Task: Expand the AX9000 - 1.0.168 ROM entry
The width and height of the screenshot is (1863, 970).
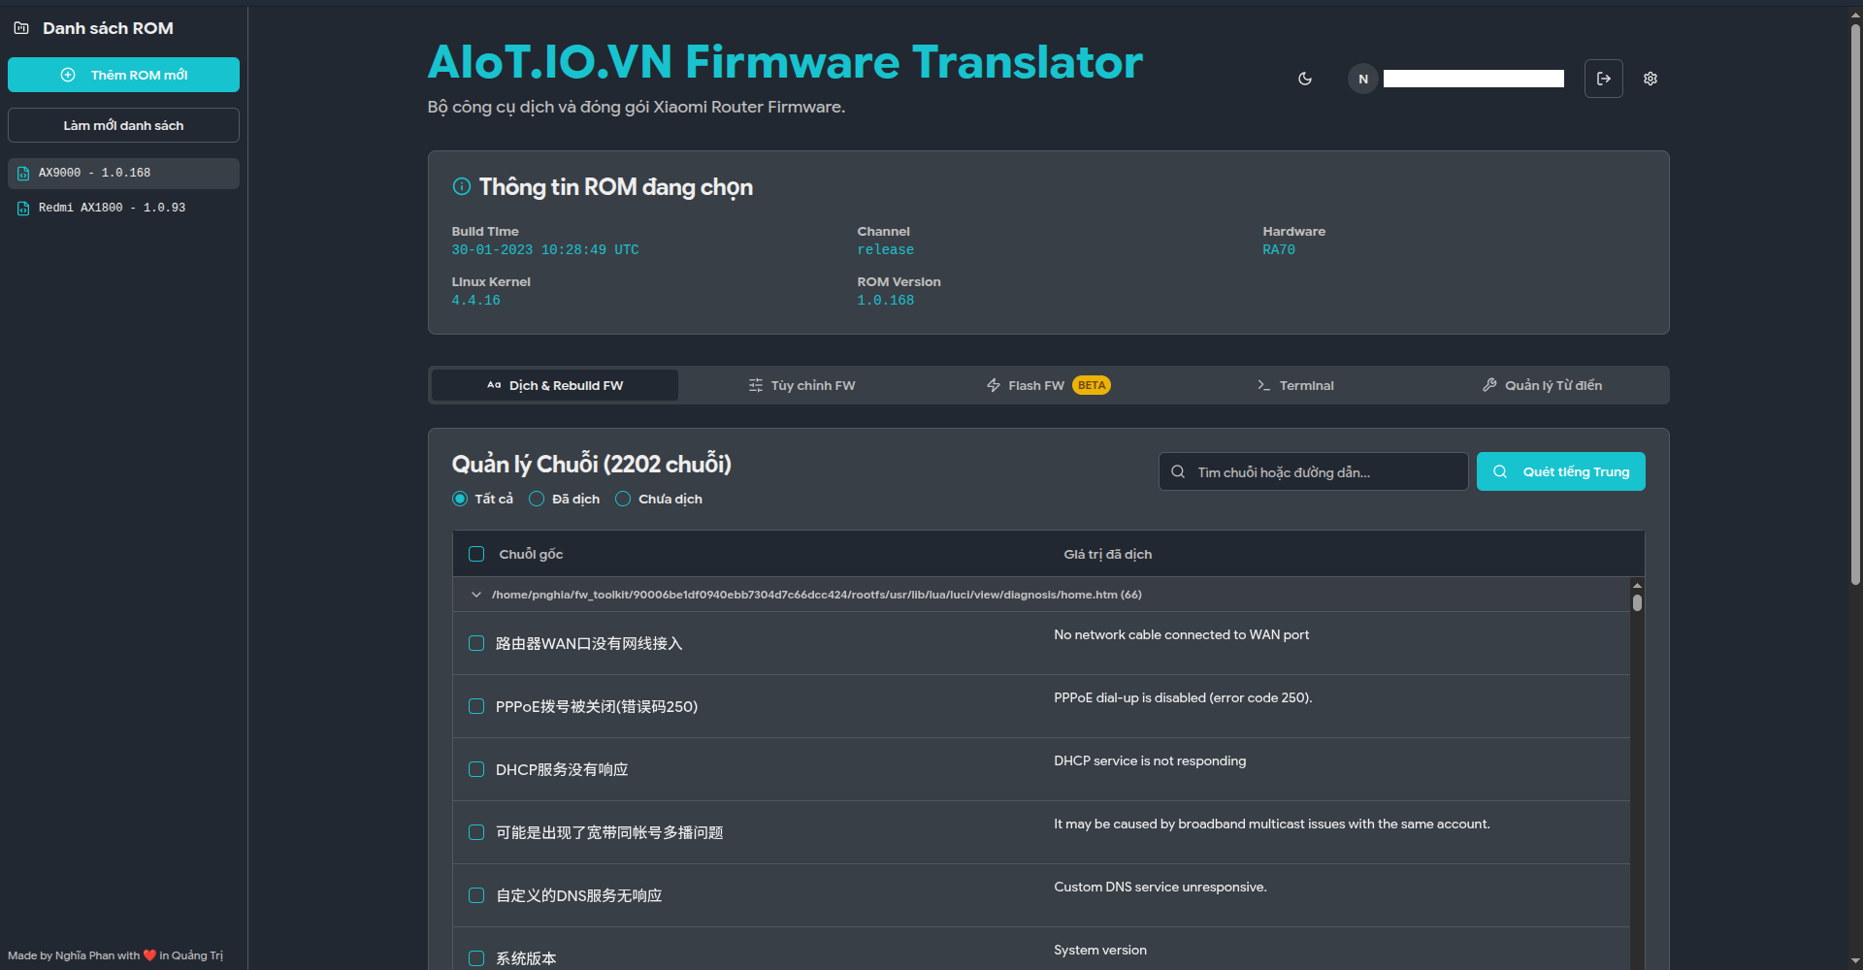Action: (123, 173)
